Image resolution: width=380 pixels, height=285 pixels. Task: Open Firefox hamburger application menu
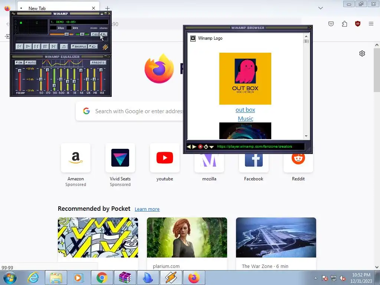click(371, 24)
